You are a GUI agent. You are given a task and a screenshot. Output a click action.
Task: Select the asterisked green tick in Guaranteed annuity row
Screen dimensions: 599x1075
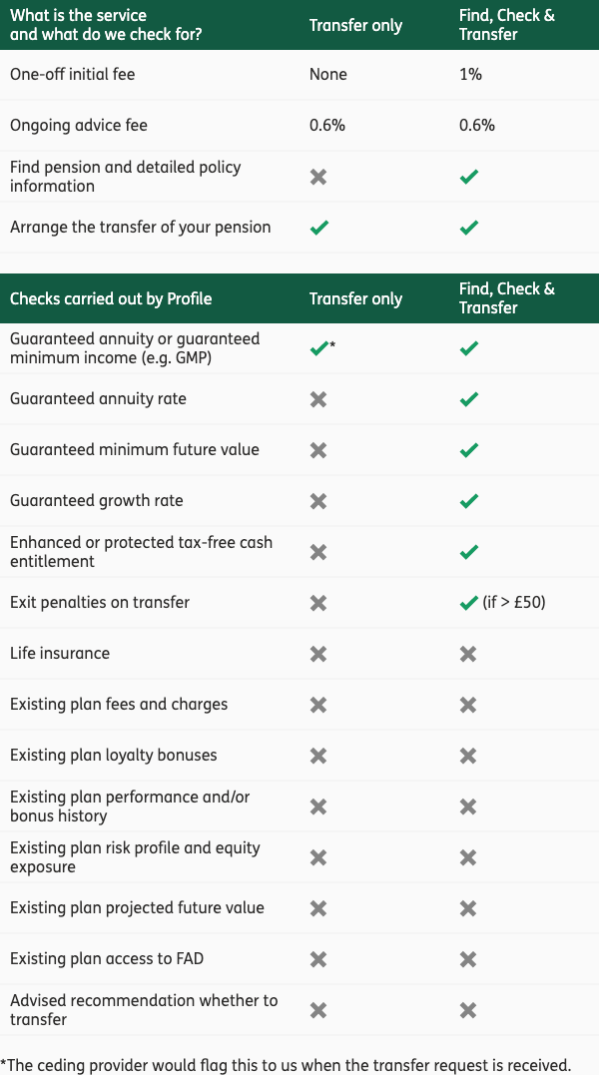[x=318, y=348]
